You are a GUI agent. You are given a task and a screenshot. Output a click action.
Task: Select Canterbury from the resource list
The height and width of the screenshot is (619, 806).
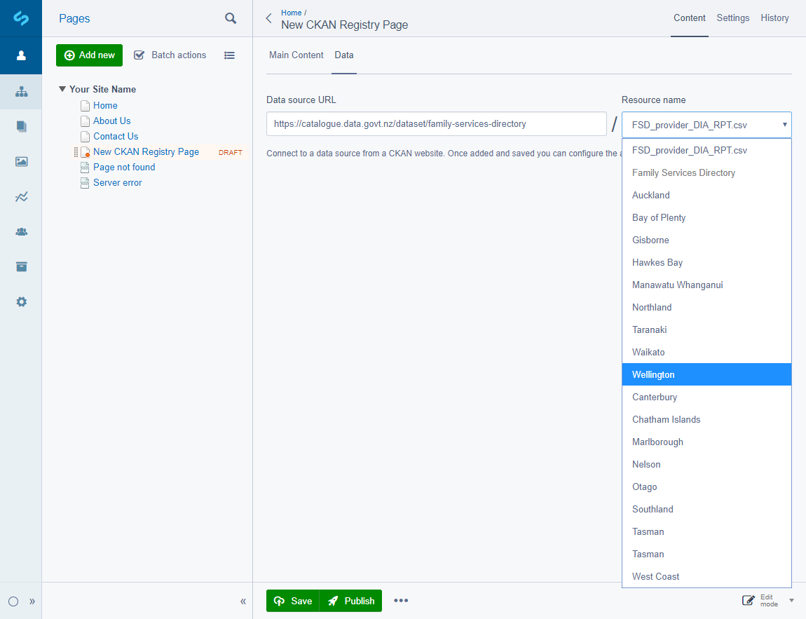coord(654,397)
